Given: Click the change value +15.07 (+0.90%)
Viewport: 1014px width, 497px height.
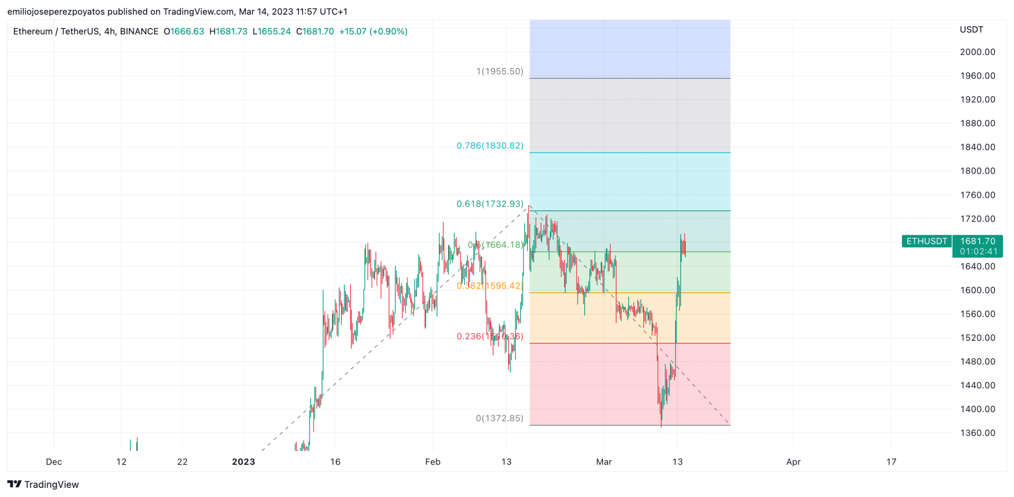Looking at the screenshot, I should coord(373,31).
